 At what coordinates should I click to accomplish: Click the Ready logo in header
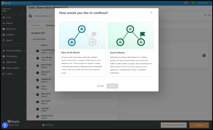pyautogui.click(x=7, y=3)
